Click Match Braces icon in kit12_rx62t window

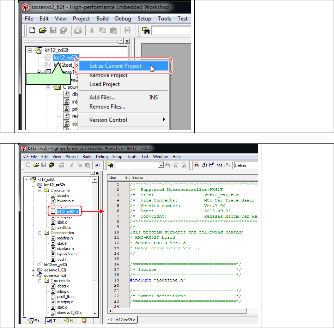pyautogui.click(x=98, y=165)
